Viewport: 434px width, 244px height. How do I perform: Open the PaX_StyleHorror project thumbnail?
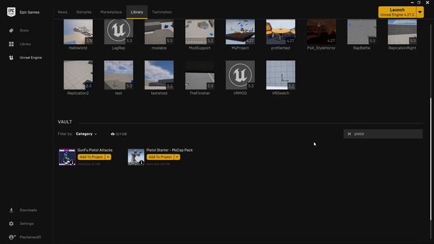[x=321, y=32]
